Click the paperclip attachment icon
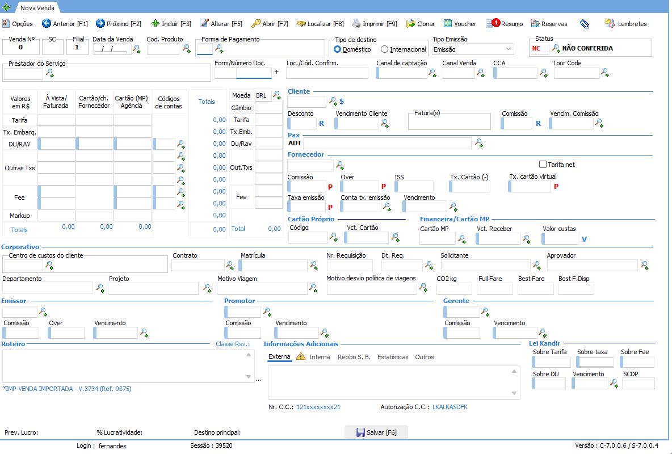672x454 pixels. point(585,24)
